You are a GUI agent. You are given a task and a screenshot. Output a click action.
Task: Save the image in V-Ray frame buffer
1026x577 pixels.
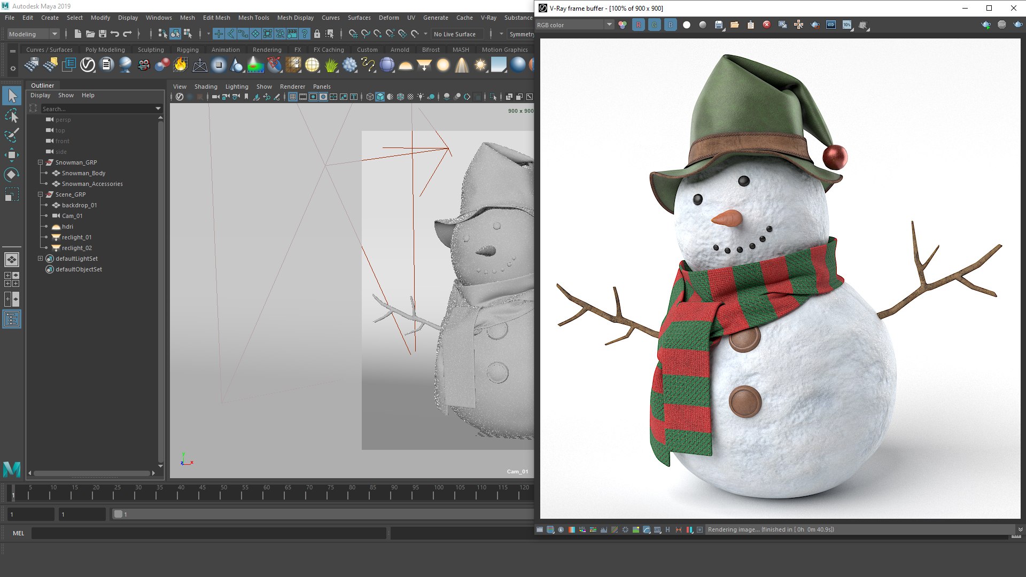tap(719, 25)
